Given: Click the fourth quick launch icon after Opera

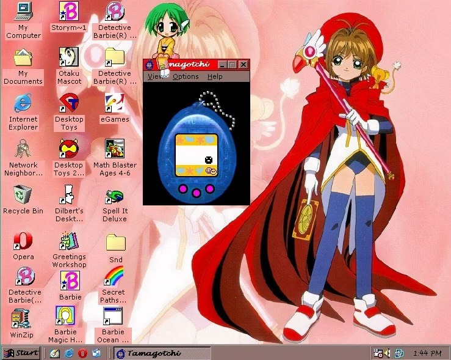Looking at the screenshot, I should point(96,353).
